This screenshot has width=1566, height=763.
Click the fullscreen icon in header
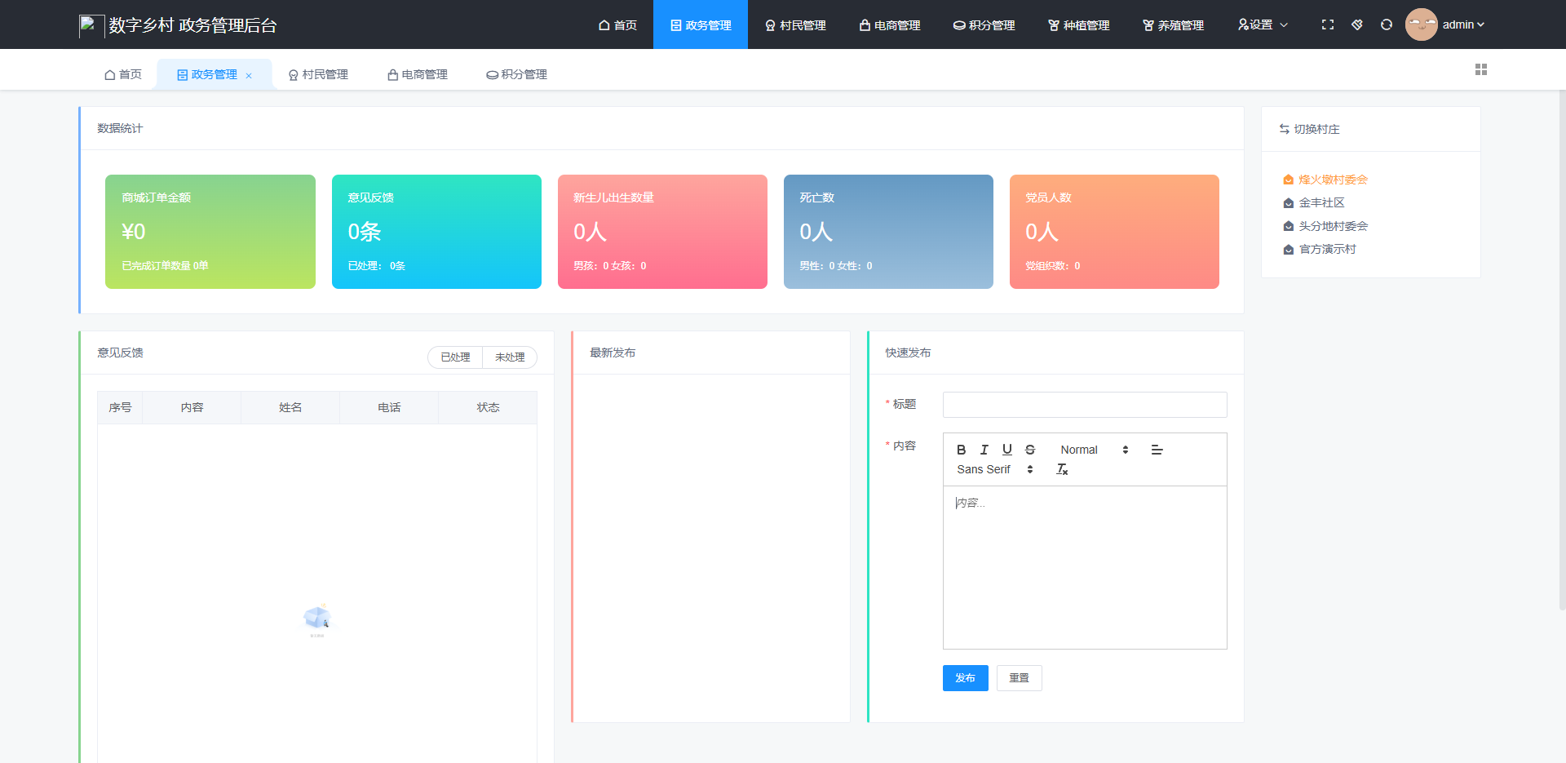[1327, 24]
